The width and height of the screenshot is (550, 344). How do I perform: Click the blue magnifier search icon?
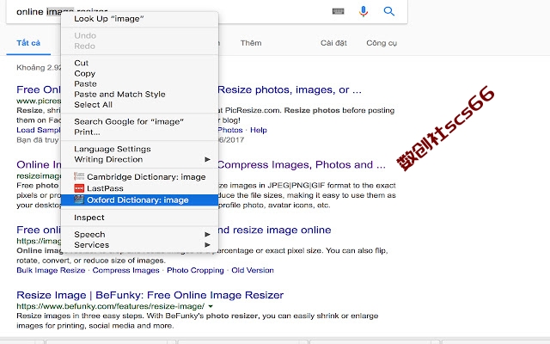coord(389,11)
